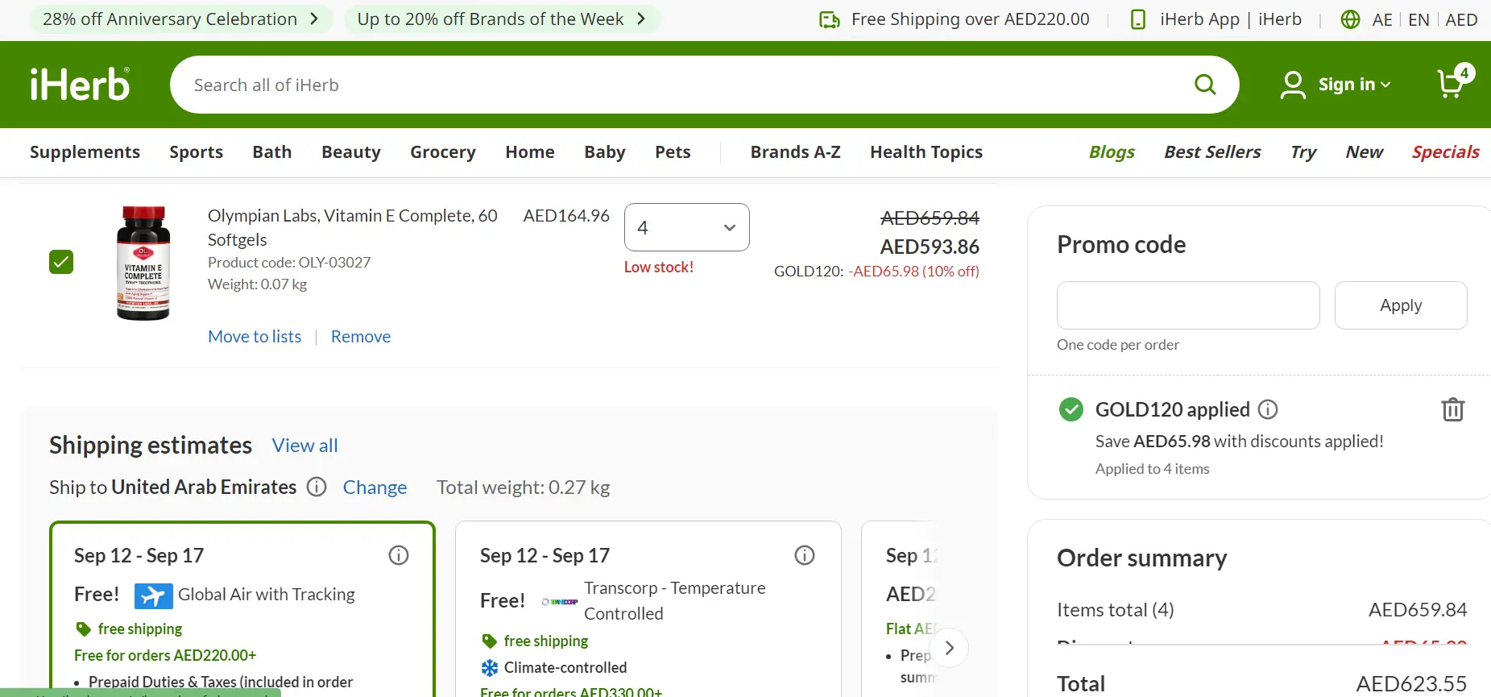Change the ship-to country

[375, 487]
